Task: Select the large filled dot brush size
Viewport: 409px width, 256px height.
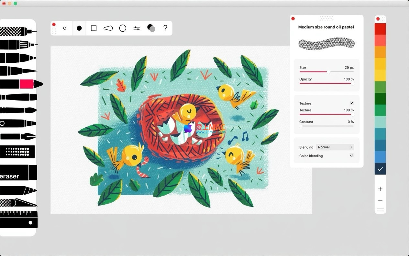Action: 79,28
